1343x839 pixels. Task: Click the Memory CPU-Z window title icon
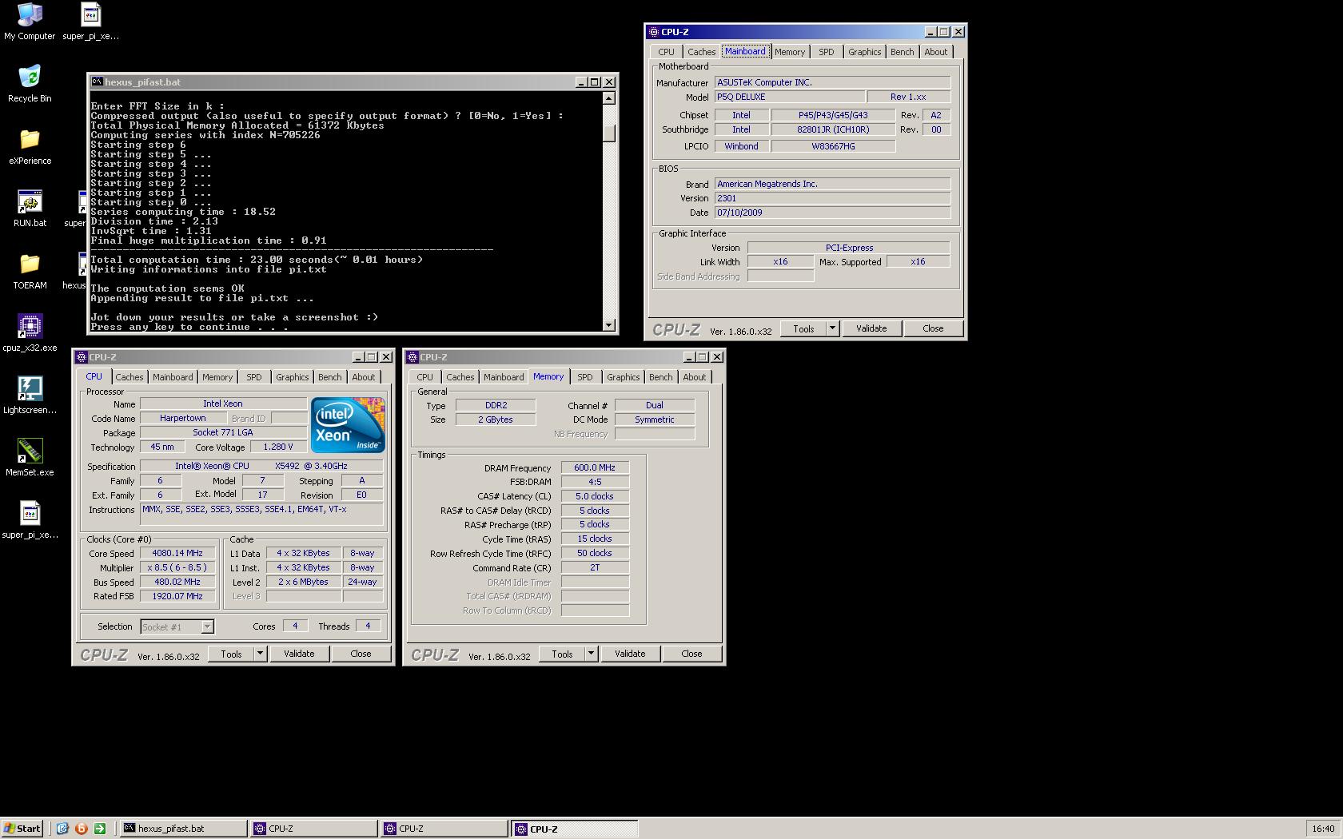click(412, 357)
